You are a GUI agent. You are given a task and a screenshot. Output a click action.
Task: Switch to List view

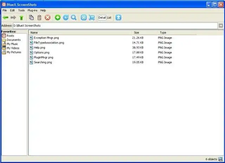109,18
